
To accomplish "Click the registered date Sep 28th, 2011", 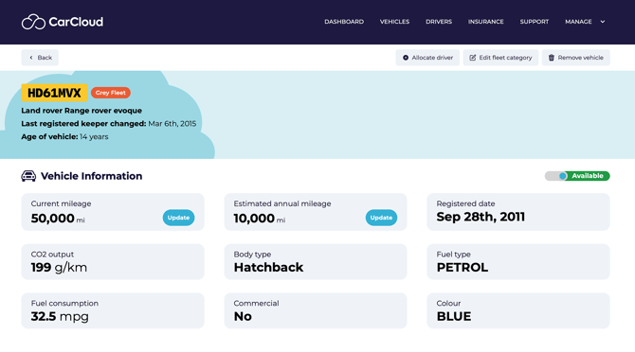I will pos(481,217).
